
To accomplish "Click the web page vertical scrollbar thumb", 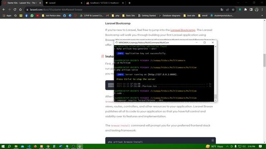I will pos(264,60).
